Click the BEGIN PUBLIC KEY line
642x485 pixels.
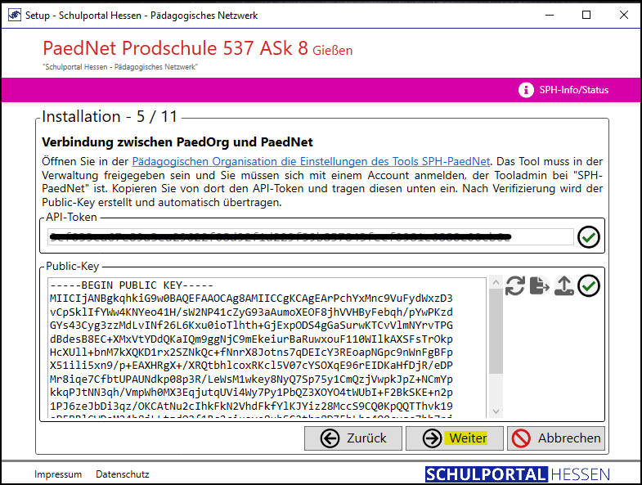point(132,285)
